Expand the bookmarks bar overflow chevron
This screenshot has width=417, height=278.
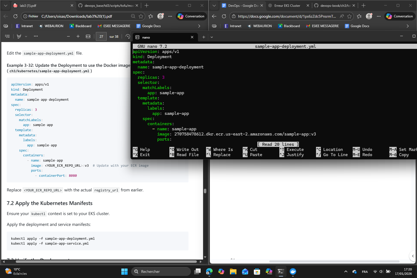coord(199,26)
